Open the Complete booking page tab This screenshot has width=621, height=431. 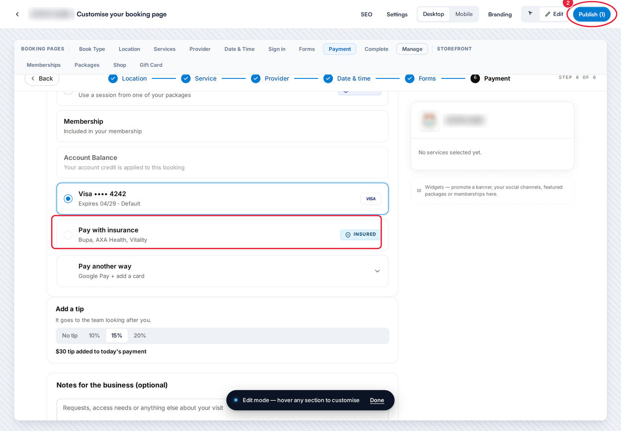[x=377, y=49]
